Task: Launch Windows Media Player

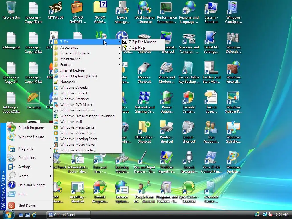Action: click(87, 133)
